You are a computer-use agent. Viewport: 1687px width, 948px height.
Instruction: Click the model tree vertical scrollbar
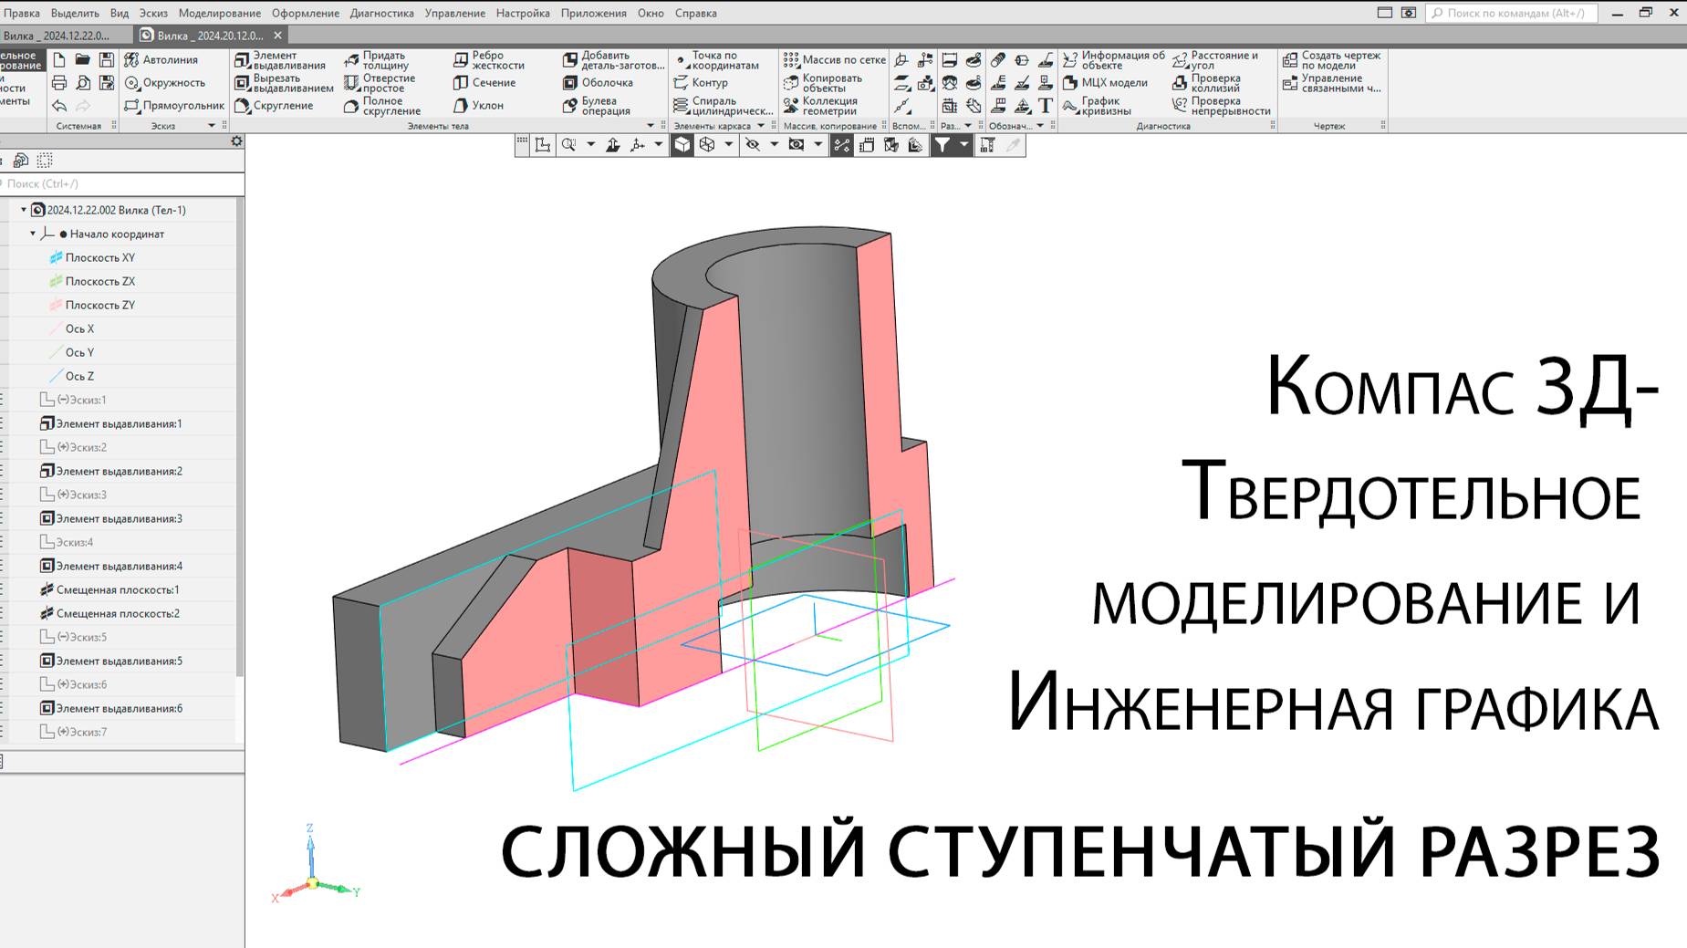point(240,438)
